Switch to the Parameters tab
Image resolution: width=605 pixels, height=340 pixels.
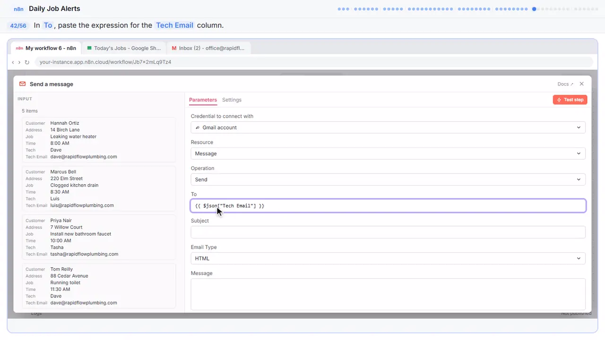[x=203, y=100]
